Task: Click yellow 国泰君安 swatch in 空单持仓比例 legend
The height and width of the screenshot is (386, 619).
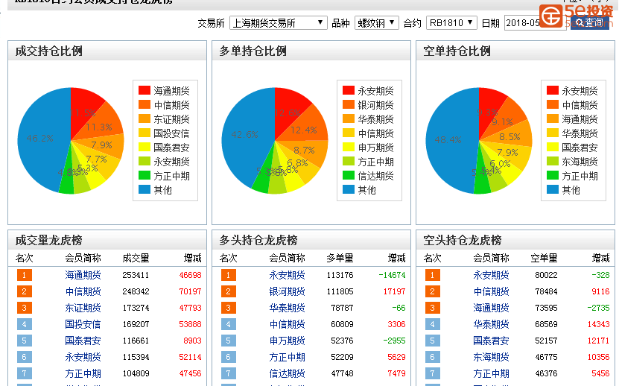Action: coord(553,147)
